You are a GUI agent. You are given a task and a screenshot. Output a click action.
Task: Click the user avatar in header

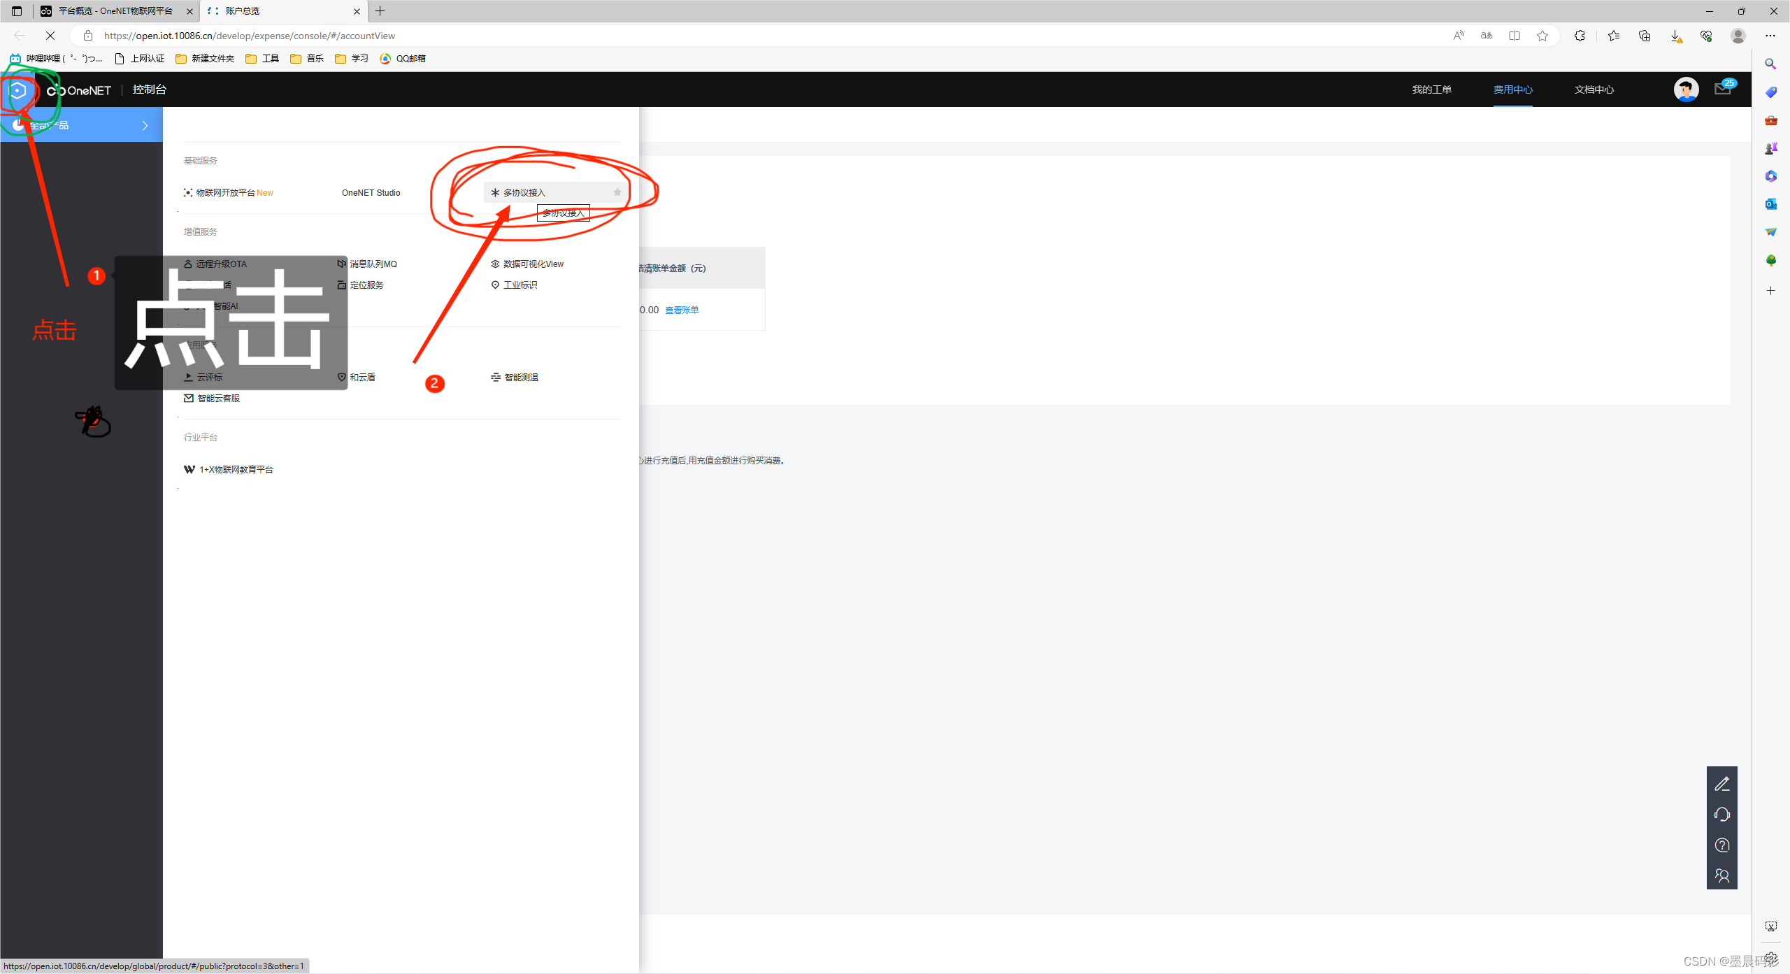(1687, 89)
